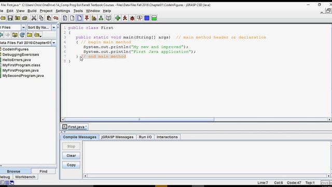332x187 pixels.
Task: Switch to the Run I/O tab
Action: pos(145,137)
